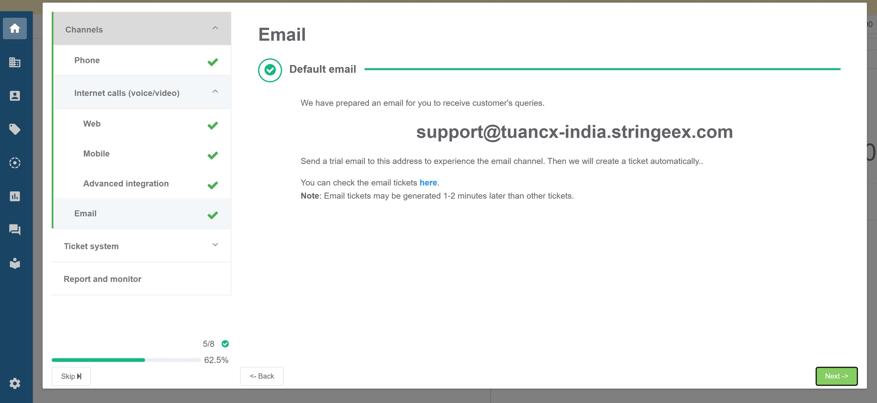
Task: Open the company building icon in sidebar
Action: (x=15, y=62)
